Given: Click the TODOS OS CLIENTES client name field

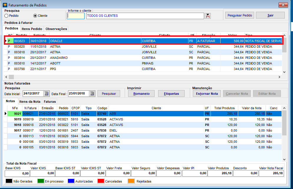Looking at the screenshot, I should [145, 16].
